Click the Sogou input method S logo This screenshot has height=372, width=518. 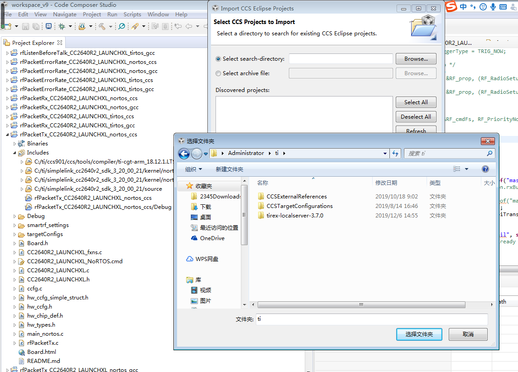451,6
